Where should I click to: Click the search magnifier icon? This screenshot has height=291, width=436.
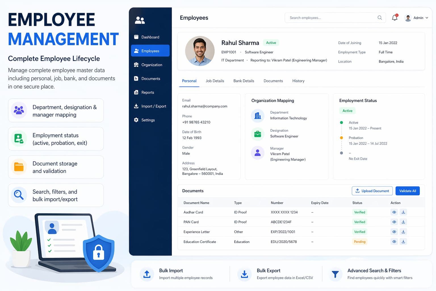(x=380, y=18)
